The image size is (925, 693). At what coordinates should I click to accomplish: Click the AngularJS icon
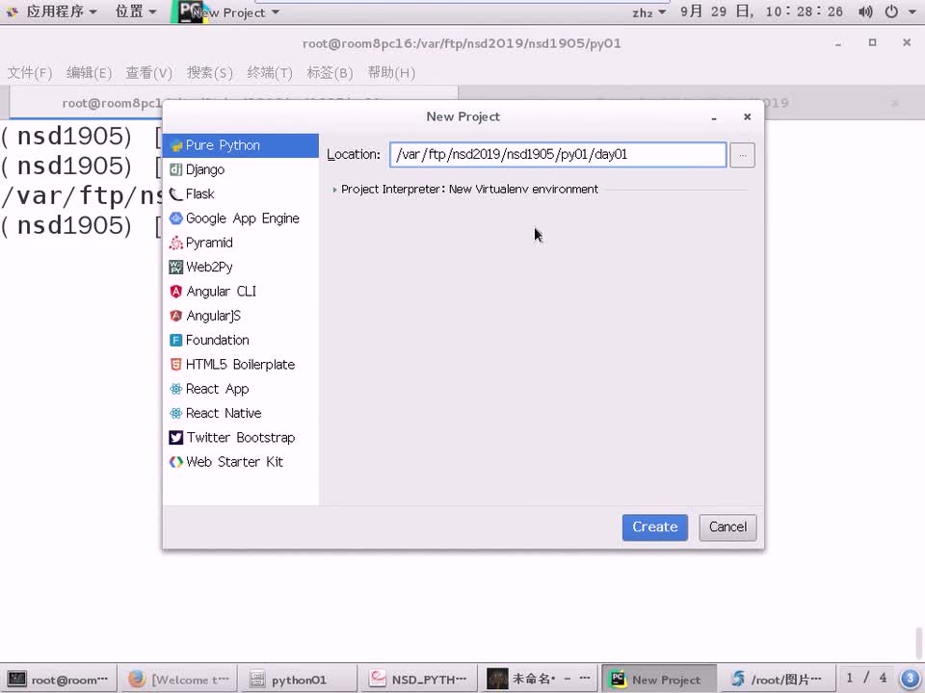tap(175, 316)
